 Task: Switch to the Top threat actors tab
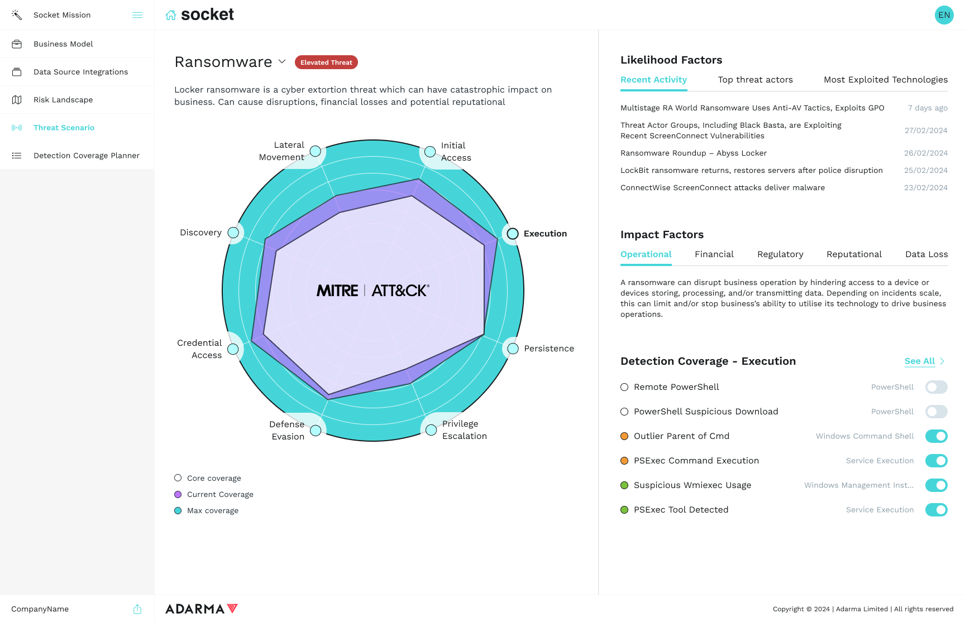(755, 80)
